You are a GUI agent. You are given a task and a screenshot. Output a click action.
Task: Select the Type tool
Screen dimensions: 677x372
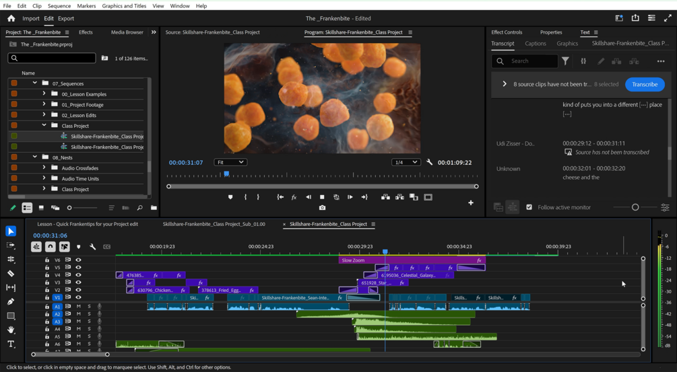point(11,344)
